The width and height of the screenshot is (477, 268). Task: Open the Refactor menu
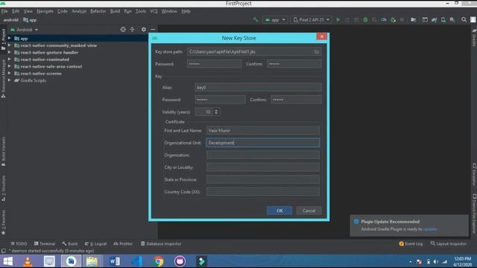pos(98,11)
